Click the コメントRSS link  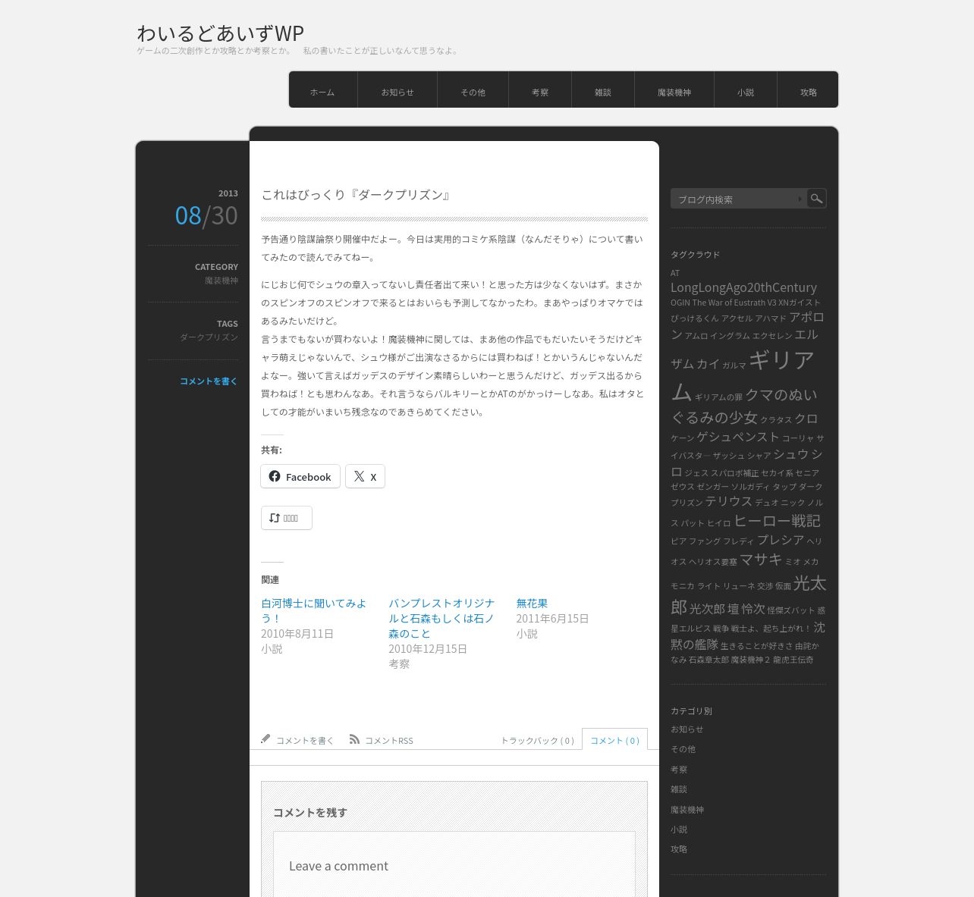point(389,740)
